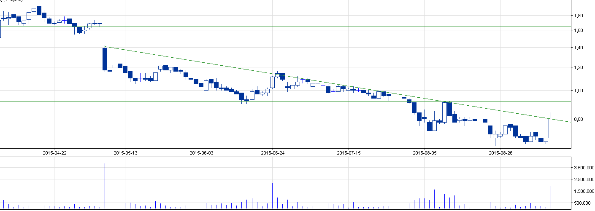Click the tallest blue volume bar
Viewport: 595px width, 211px height.
click(105, 185)
